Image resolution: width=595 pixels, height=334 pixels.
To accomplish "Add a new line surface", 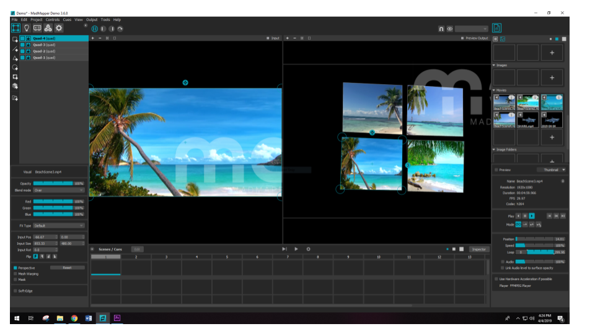I will pos(15,49).
